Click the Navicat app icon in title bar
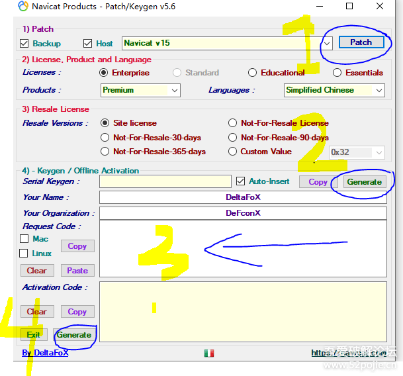 [23, 6]
